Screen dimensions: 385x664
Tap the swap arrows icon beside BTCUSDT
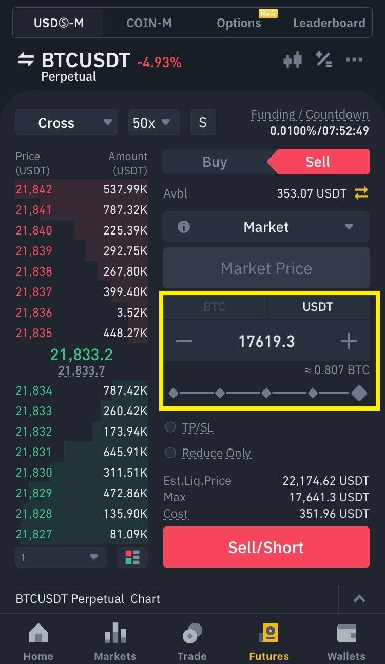point(26,60)
